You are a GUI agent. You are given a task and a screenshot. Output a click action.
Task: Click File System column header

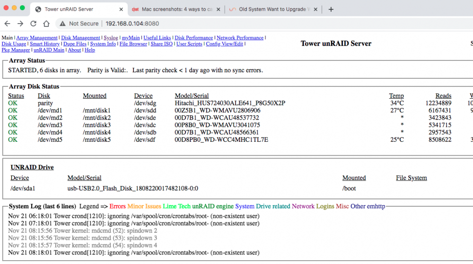pyautogui.click(x=412, y=178)
